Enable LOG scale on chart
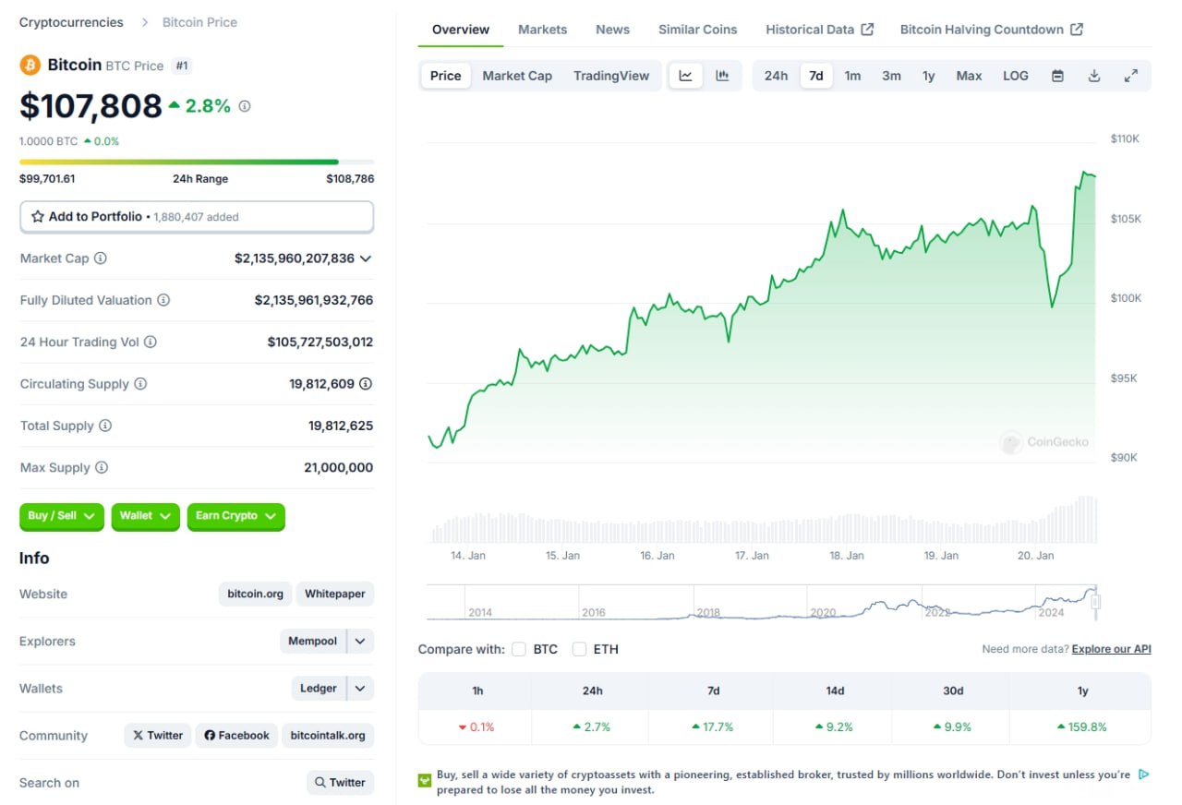 click(x=1016, y=76)
